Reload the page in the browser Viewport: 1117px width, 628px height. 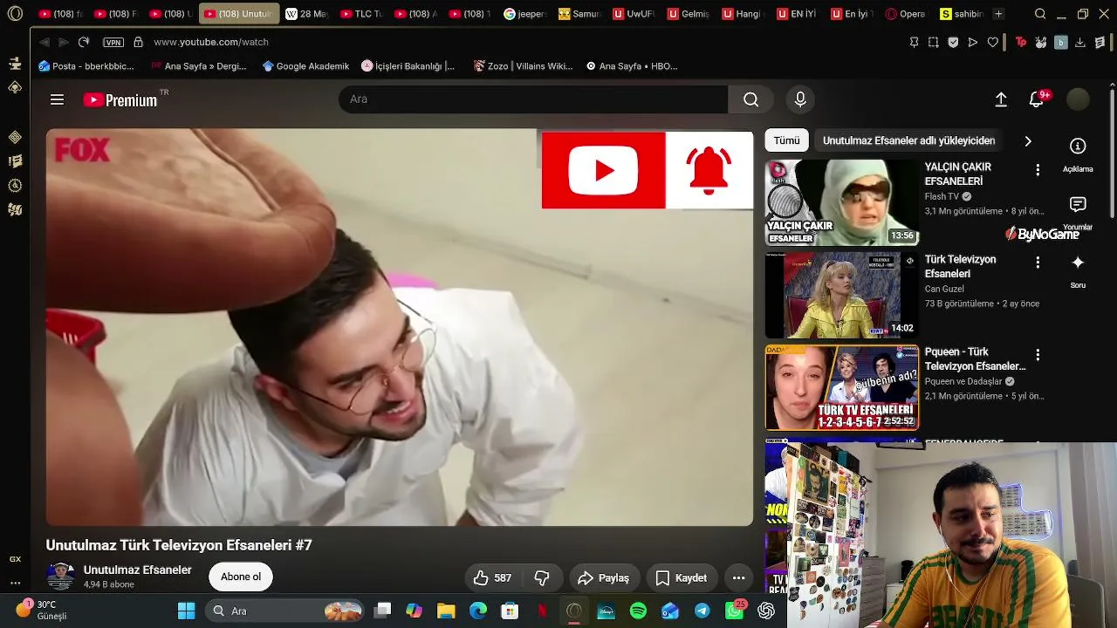coord(84,42)
